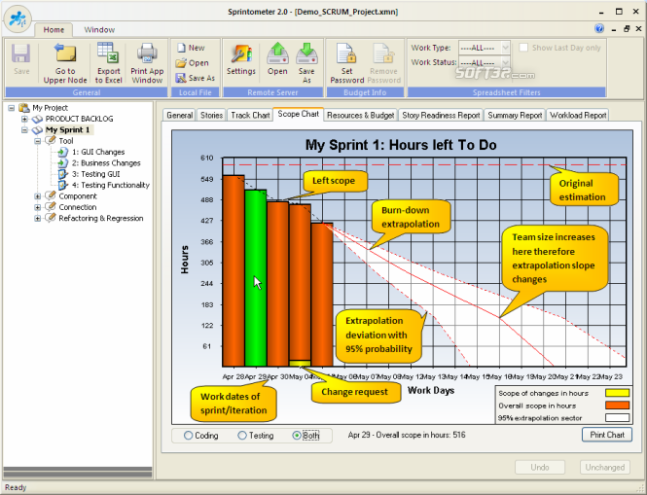This screenshot has width=647, height=495.
Task: Click the Ready status bar text
Action: 16,487
